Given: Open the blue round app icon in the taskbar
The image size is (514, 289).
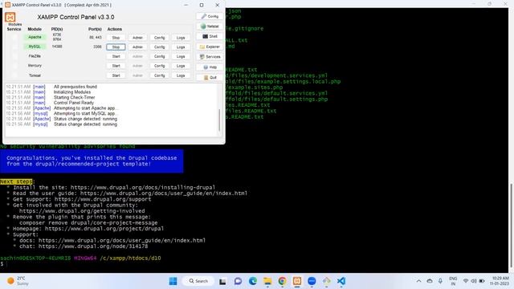Looking at the screenshot, I should [312, 281].
